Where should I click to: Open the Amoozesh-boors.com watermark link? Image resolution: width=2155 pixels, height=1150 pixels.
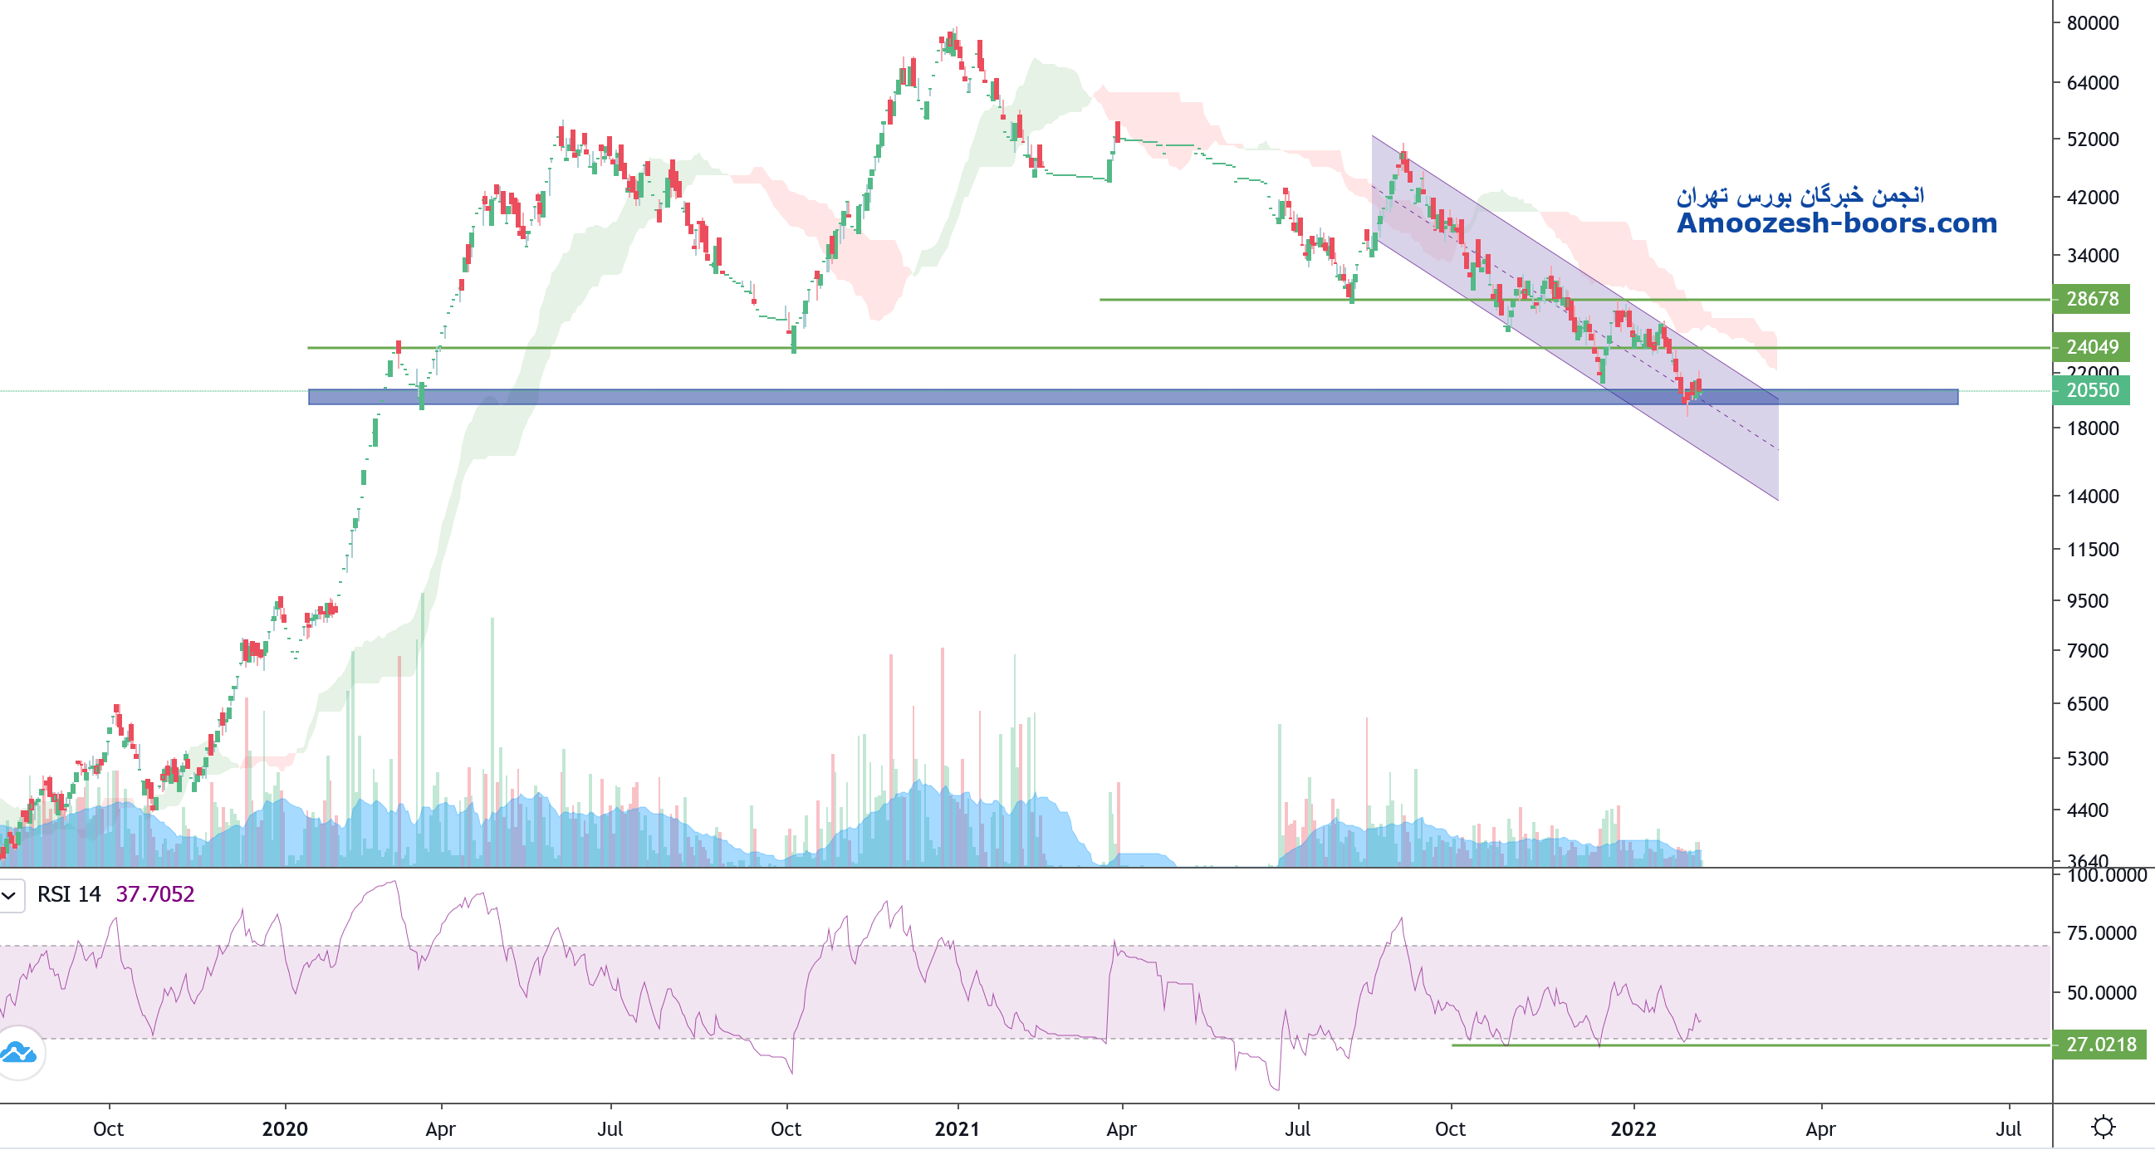pyautogui.click(x=1836, y=223)
